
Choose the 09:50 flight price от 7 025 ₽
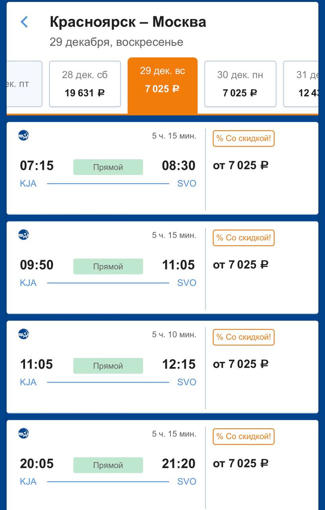coord(241,265)
